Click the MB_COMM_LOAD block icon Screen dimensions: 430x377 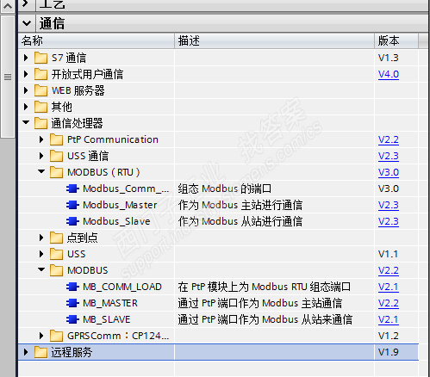(72, 287)
